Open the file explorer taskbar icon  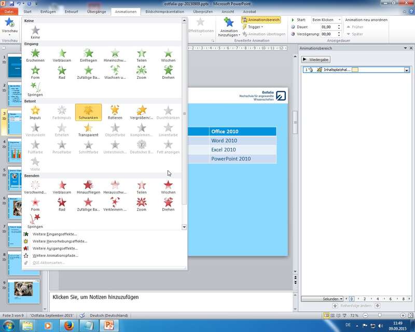(x=27, y=325)
